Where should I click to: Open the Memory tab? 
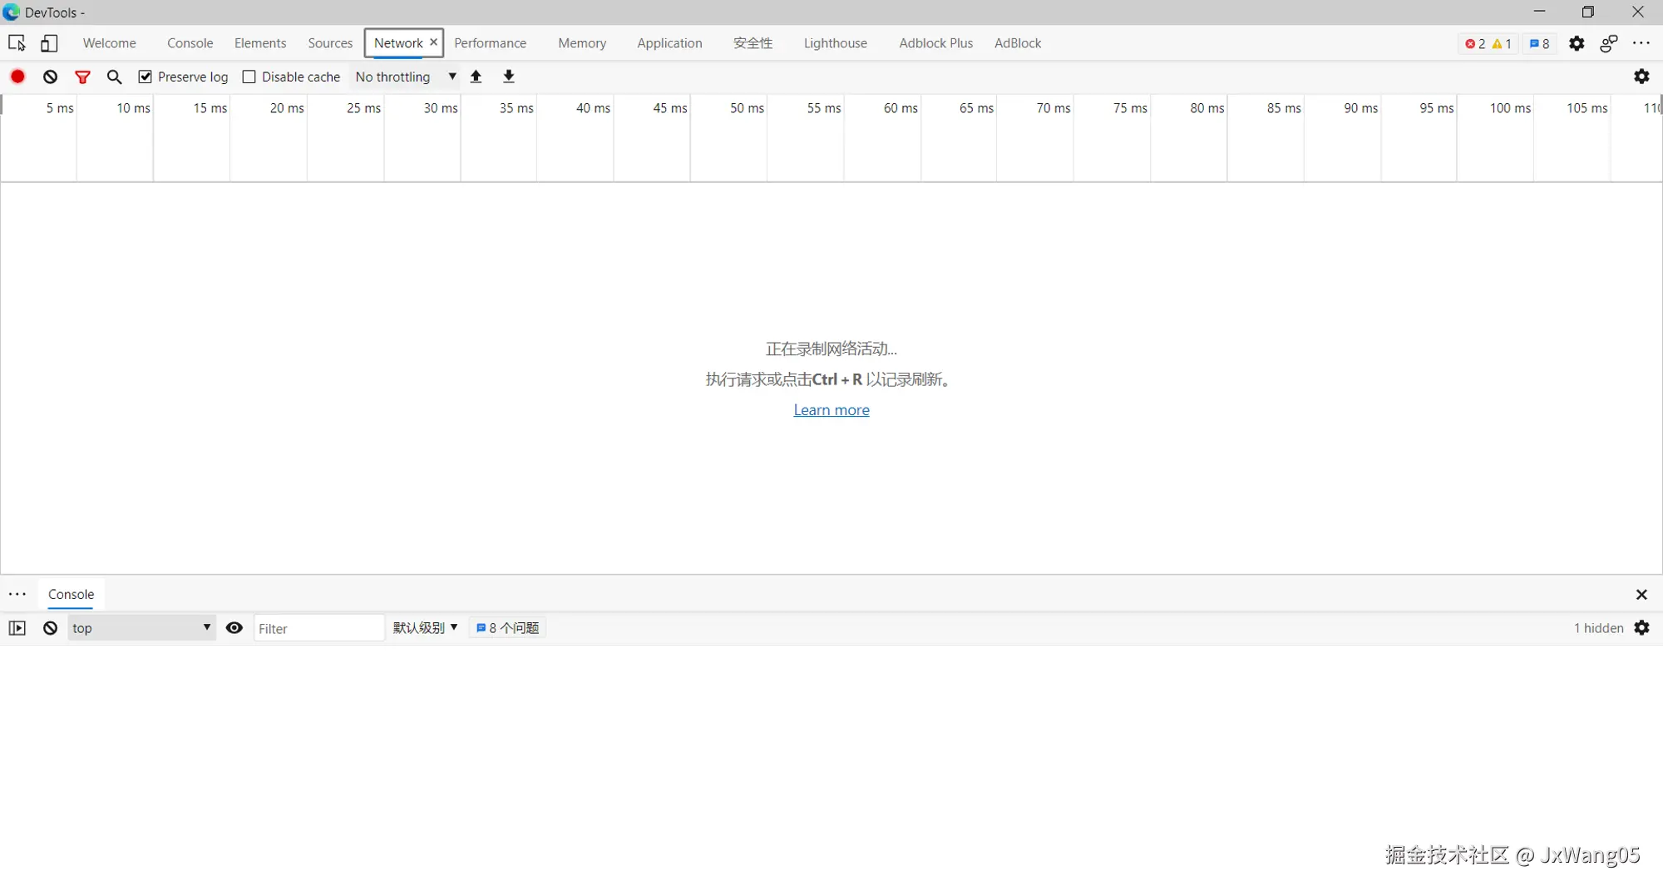[582, 43]
